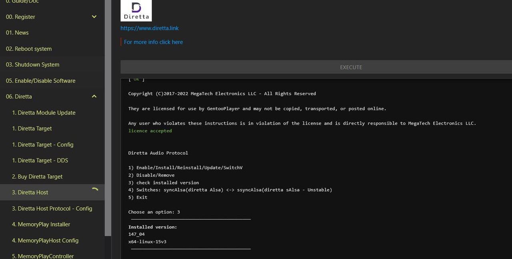Screen dimensions: 512x259
Task: Open 01. News in sidebar
Action: [x=52, y=33]
